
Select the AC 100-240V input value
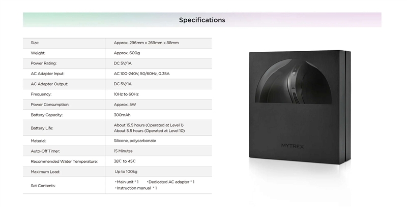(x=141, y=74)
